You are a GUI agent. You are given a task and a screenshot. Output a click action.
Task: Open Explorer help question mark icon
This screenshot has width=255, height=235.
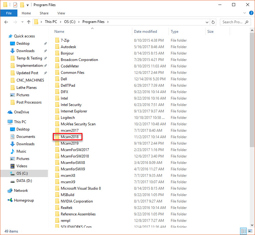[x=251, y=13]
